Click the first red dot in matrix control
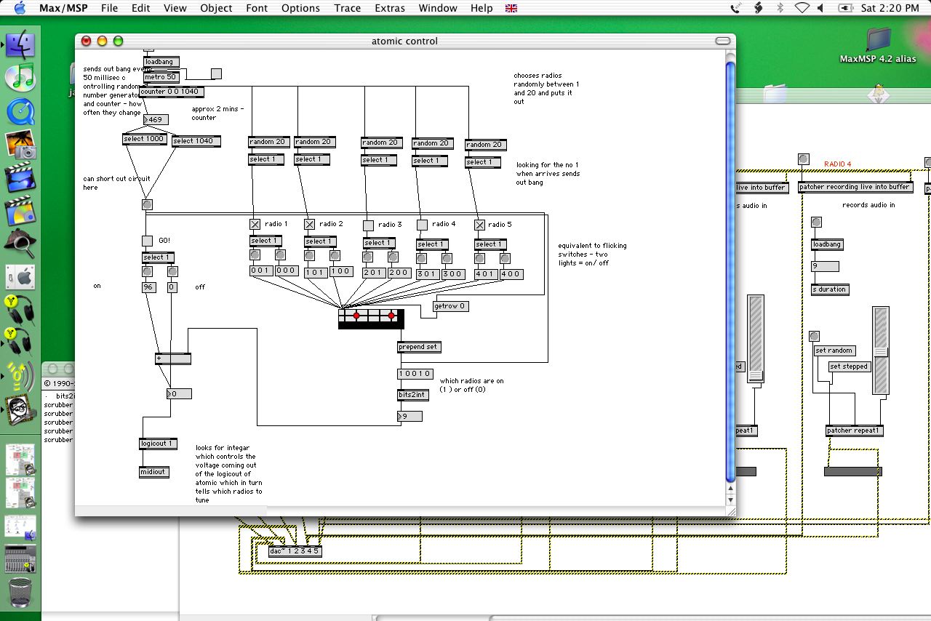Viewport: 931px width, 621px height. tap(356, 316)
